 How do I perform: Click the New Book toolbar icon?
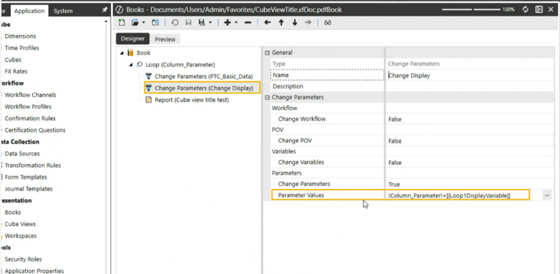pyautogui.click(x=122, y=23)
